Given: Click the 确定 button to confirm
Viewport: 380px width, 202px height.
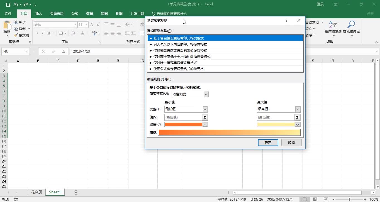Looking at the screenshot, I should tap(268, 142).
